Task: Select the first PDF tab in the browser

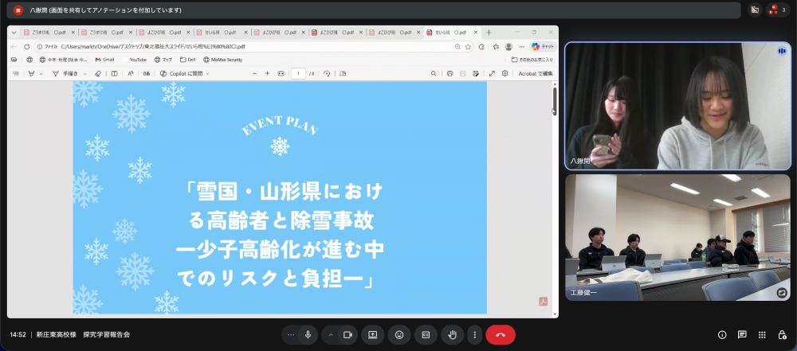Action: tap(46, 33)
